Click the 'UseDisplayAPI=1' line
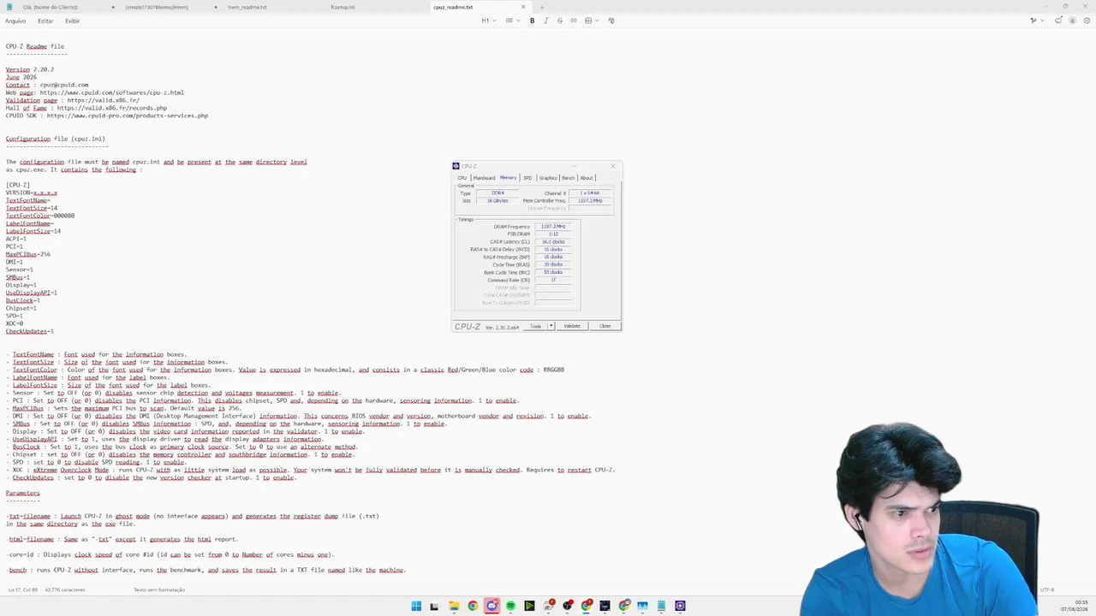Image resolution: width=1096 pixels, height=616 pixels. 32,293
